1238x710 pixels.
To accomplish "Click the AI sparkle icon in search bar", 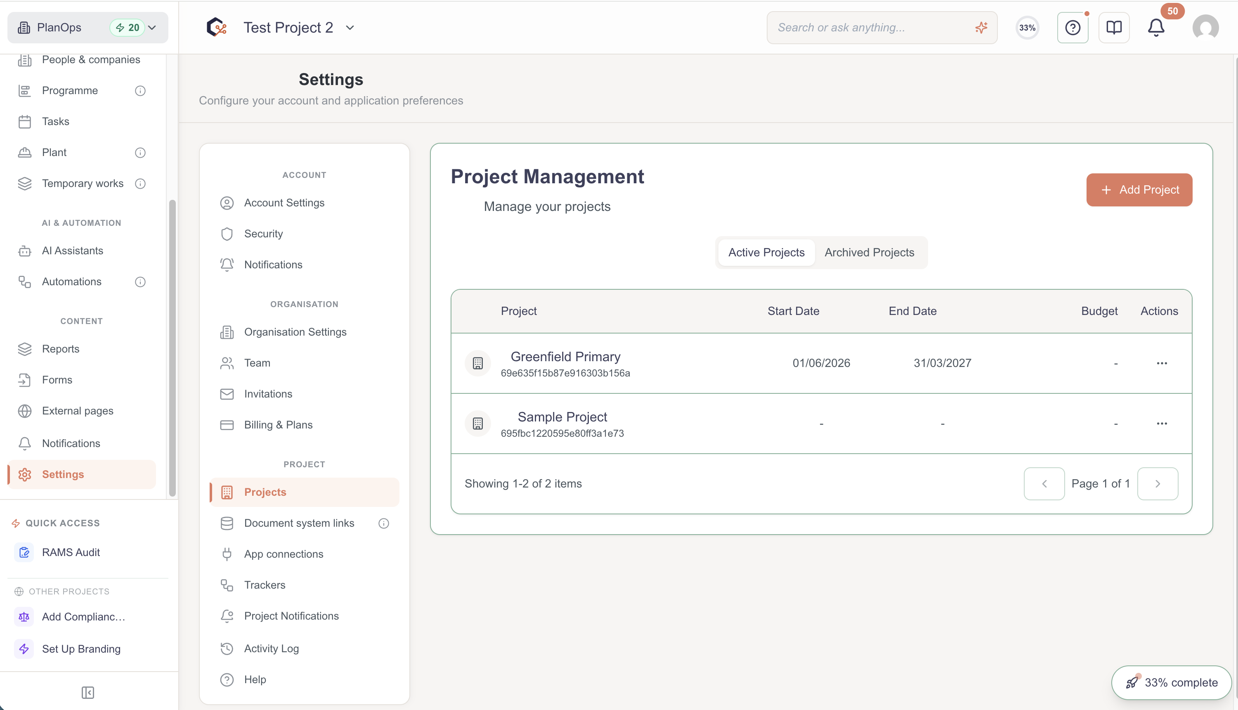I will 981,28.
